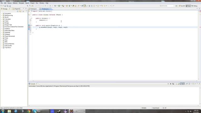Switch to the Frame.java editor tab
This screenshot has width=201, height=113.
click(33, 9)
